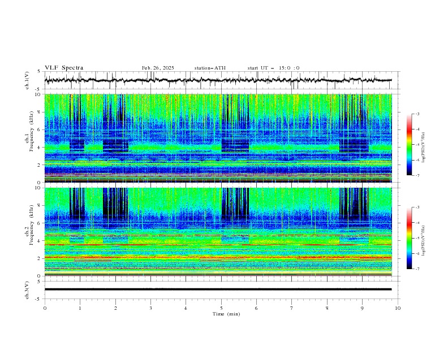
Task: Click the '1' tick on the time axis
Action: coord(80,308)
